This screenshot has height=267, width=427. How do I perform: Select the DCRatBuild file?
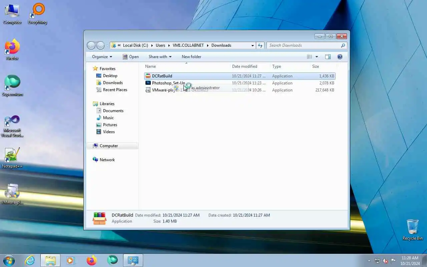click(240, 76)
